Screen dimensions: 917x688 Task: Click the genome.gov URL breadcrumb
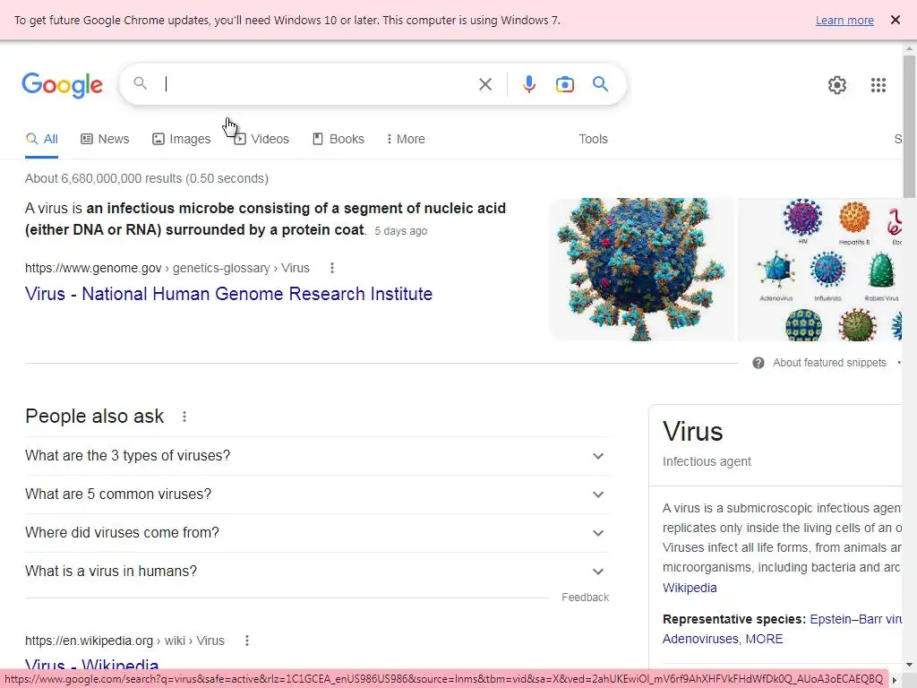coord(167,268)
